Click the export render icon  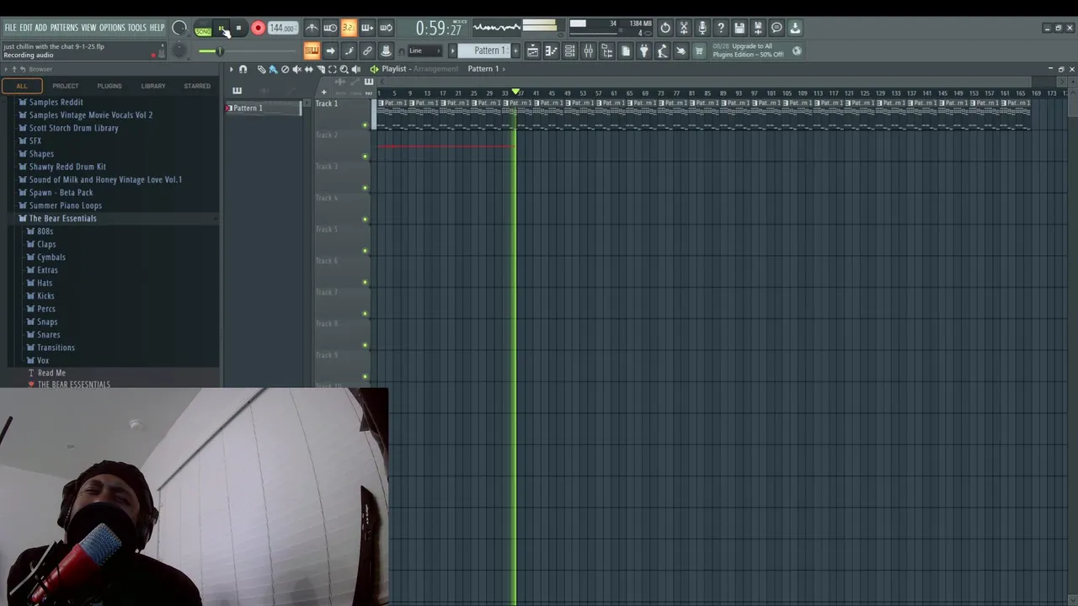coord(758,28)
